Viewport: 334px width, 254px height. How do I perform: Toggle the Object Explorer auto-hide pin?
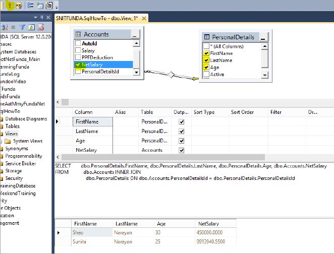pyautogui.click(x=42, y=18)
